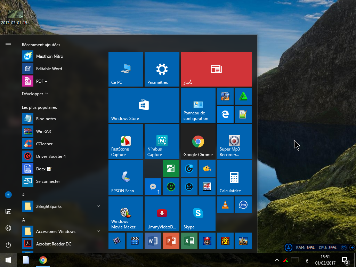
Task: Click the plus button on RAM widget
Action: coord(352,248)
